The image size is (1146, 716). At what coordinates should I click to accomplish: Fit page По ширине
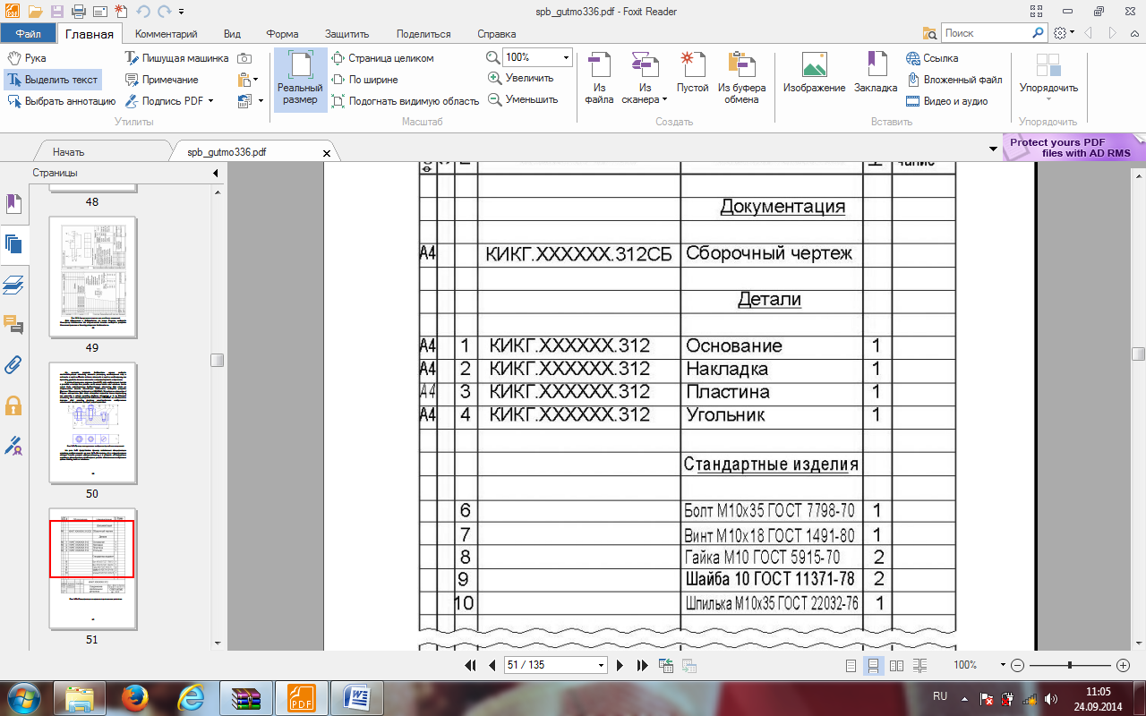[365, 80]
